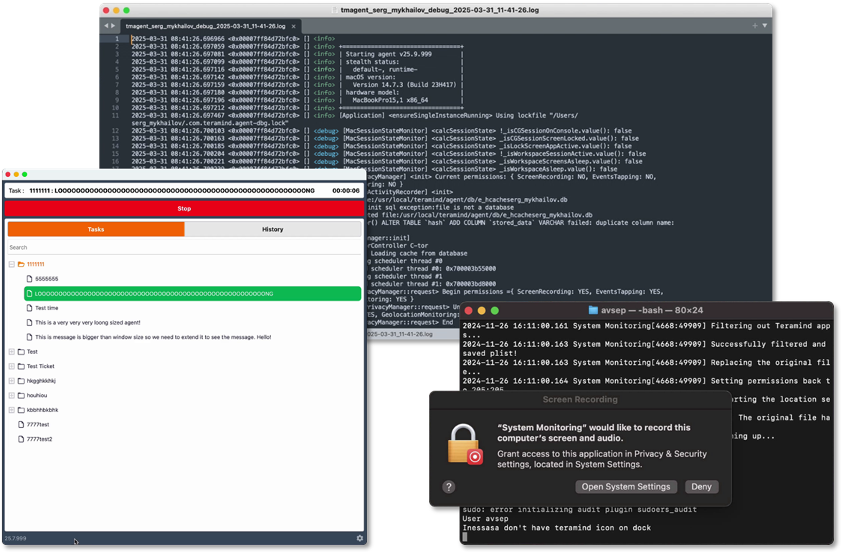
Task: Click 'MacBookPro15,1 x86_64' log text
Action: click(390, 101)
